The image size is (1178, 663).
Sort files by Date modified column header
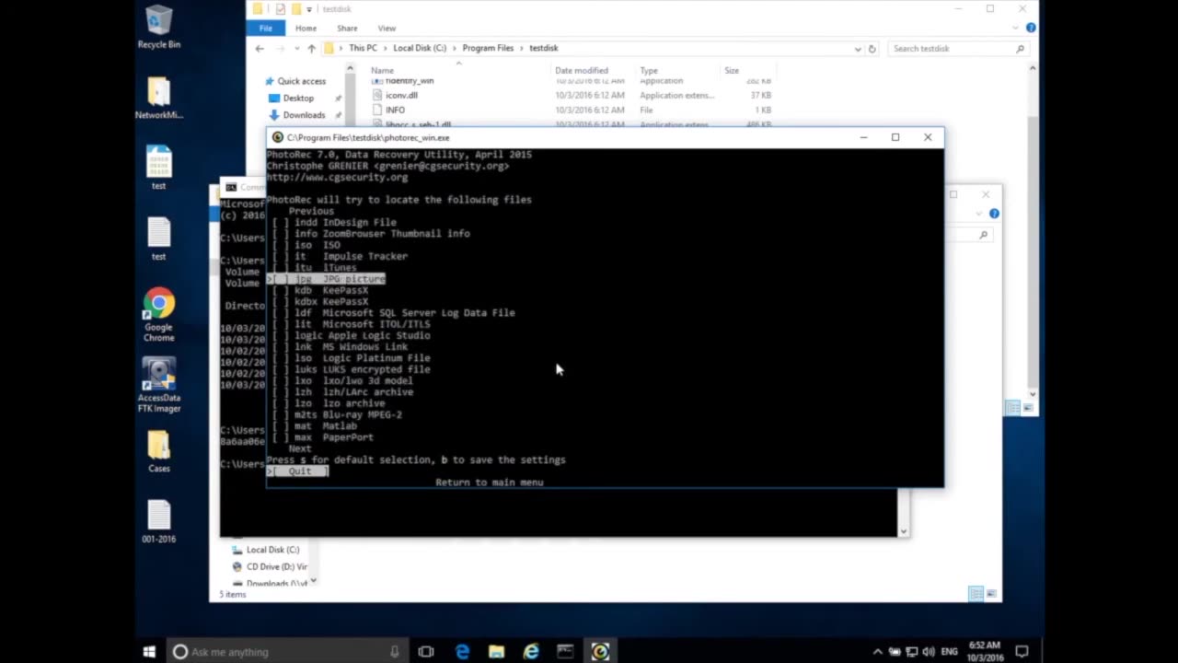(x=582, y=70)
